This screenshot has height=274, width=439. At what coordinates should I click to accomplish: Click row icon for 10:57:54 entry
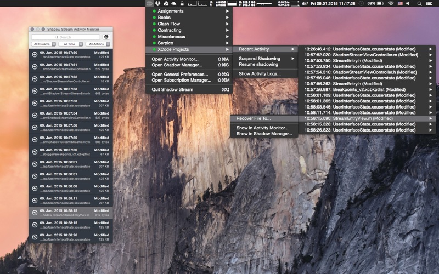click(x=35, y=115)
